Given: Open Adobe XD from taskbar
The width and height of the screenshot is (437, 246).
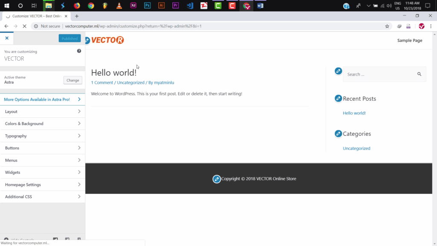Looking at the screenshot, I should (x=133, y=6).
